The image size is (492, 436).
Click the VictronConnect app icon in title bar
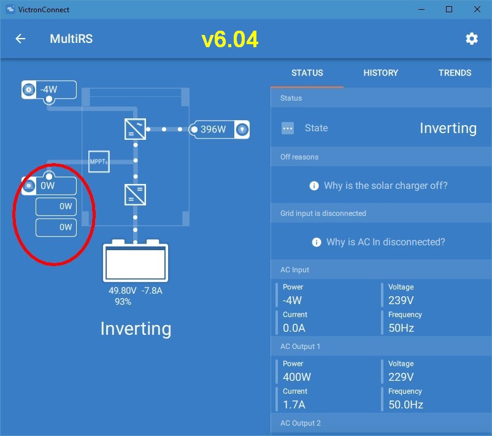10,9
